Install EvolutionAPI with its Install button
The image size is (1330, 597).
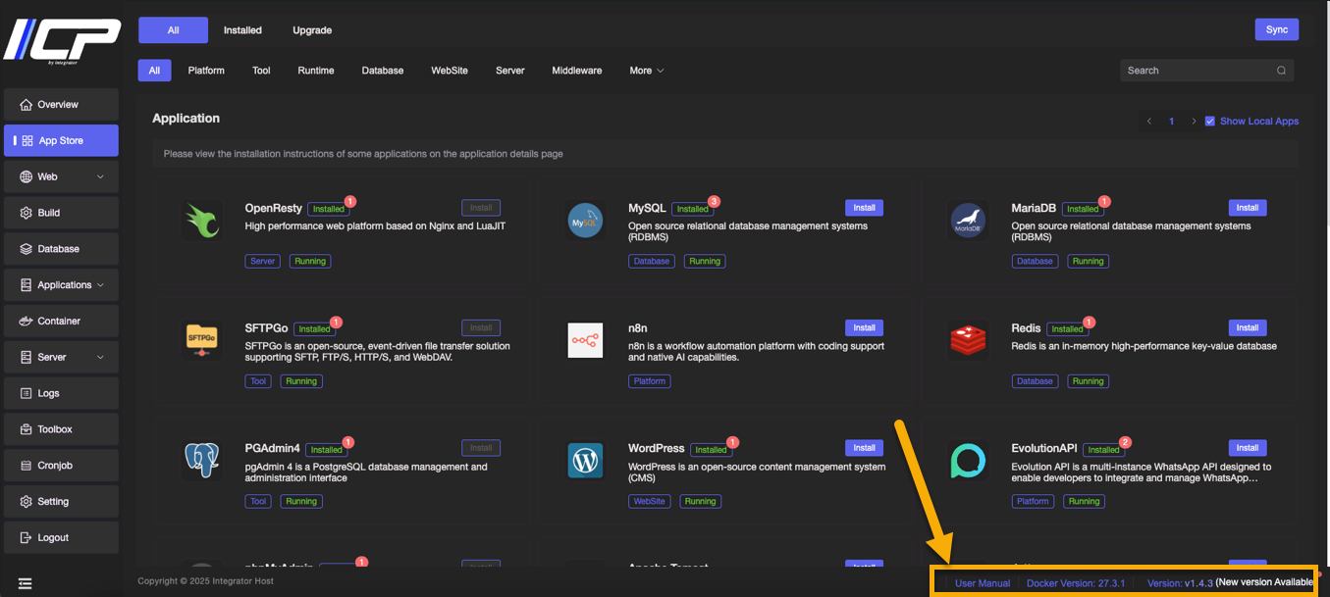[1248, 448]
